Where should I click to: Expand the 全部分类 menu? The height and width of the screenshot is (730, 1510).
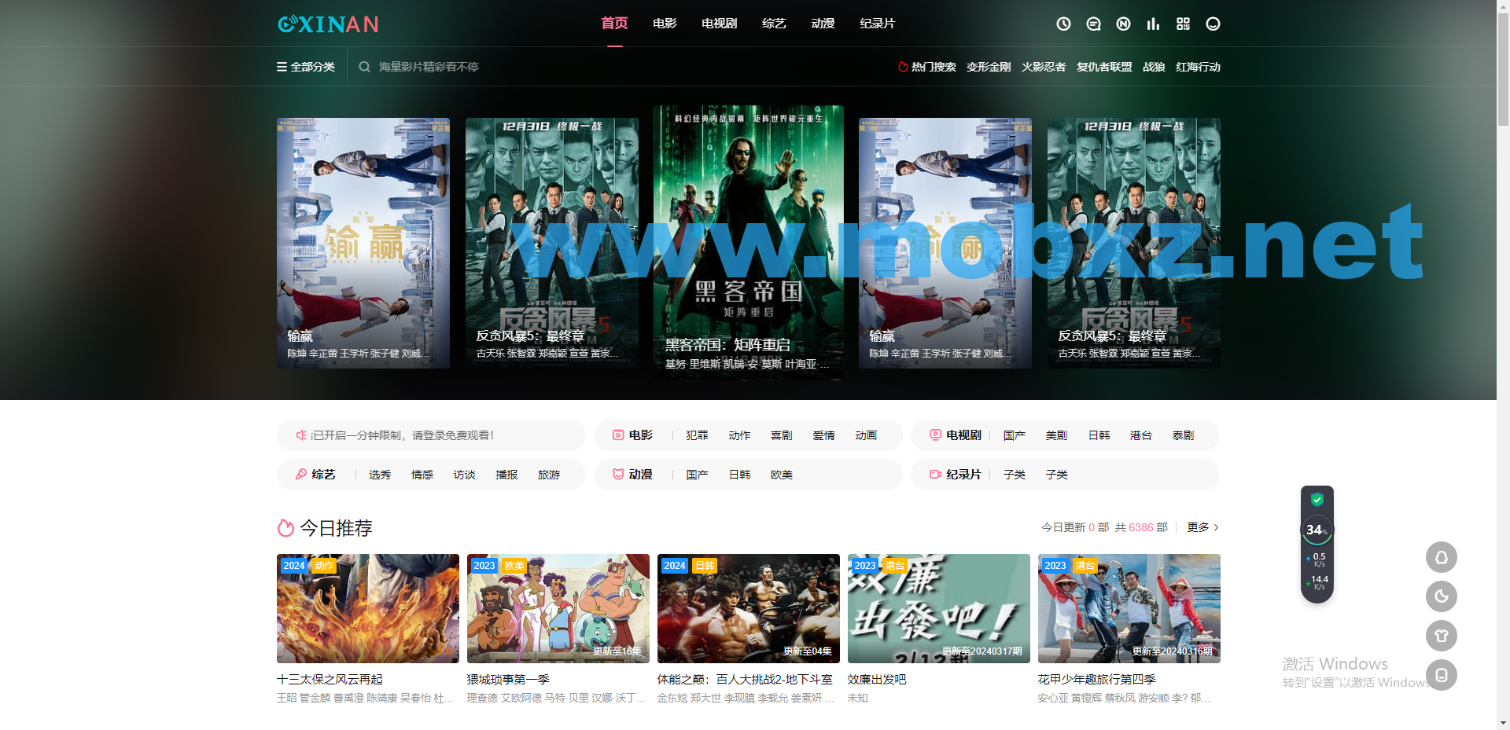pos(306,67)
